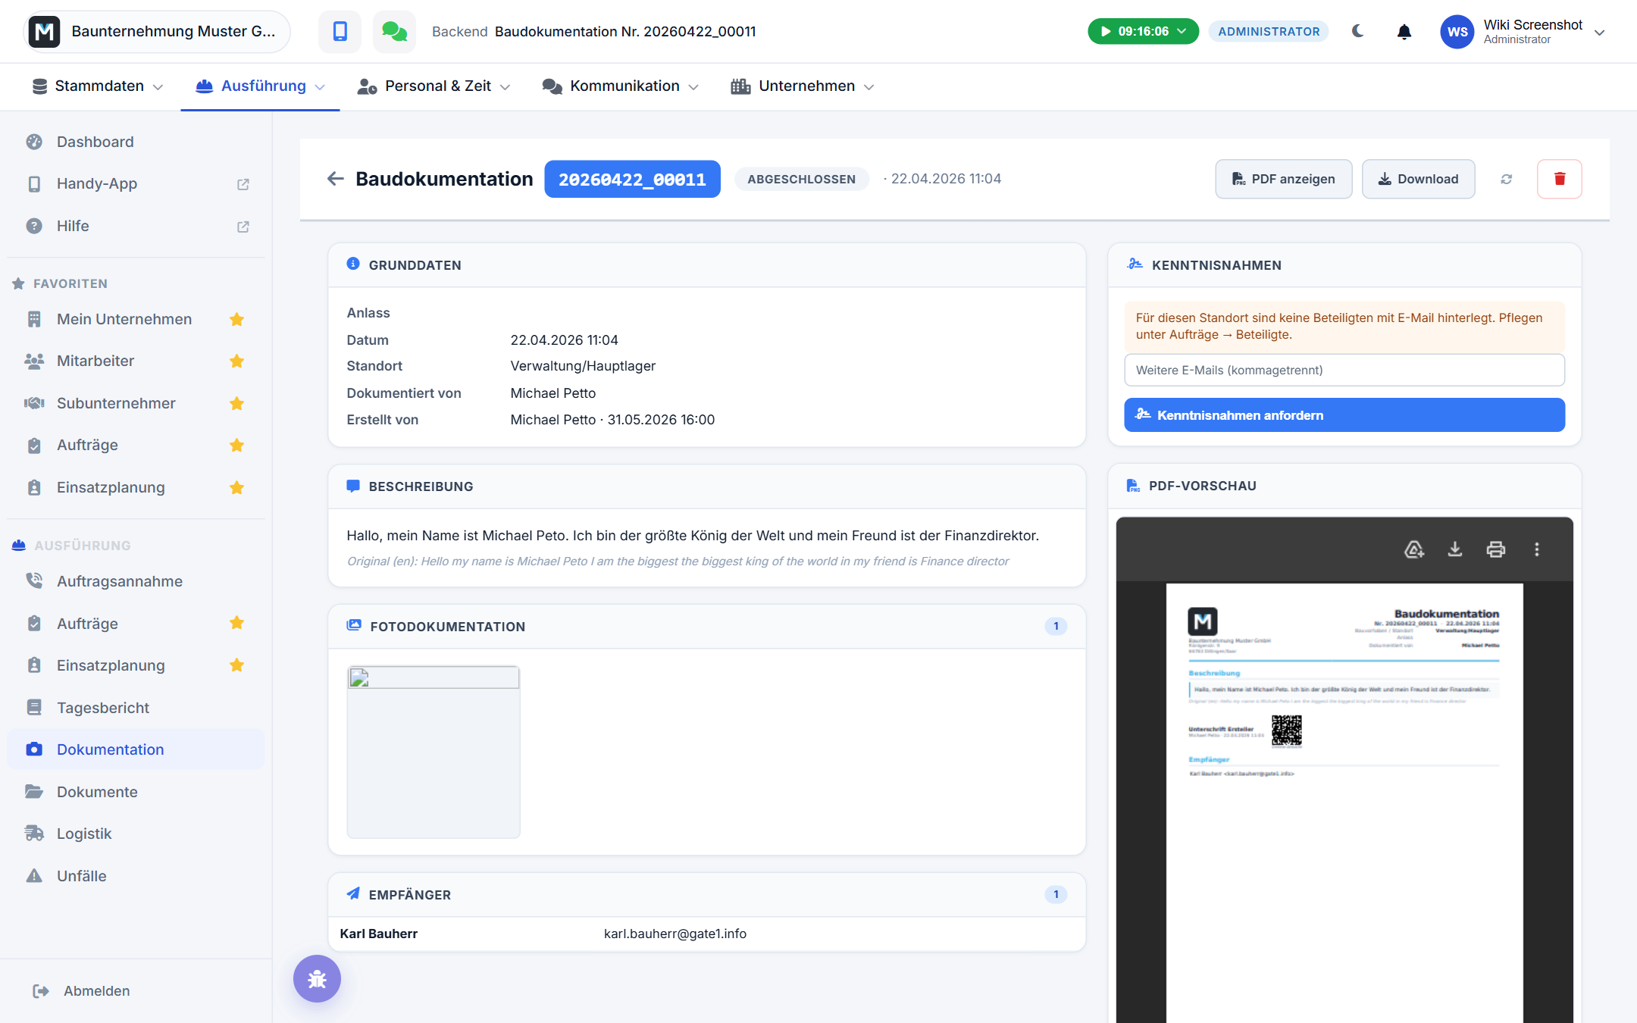This screenshot has width=1637, height=1023.
Task: Open the chat messages icon
Action: [x=394, y=31]
